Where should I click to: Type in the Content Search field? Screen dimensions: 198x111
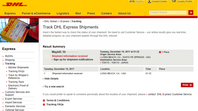coord(168,12)
